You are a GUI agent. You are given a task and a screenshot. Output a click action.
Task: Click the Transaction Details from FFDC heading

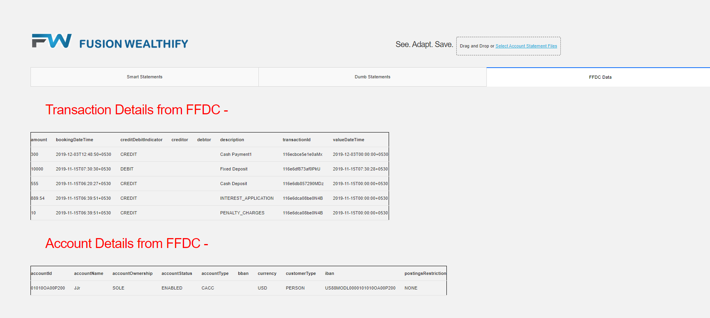click(x=137, y=110)
